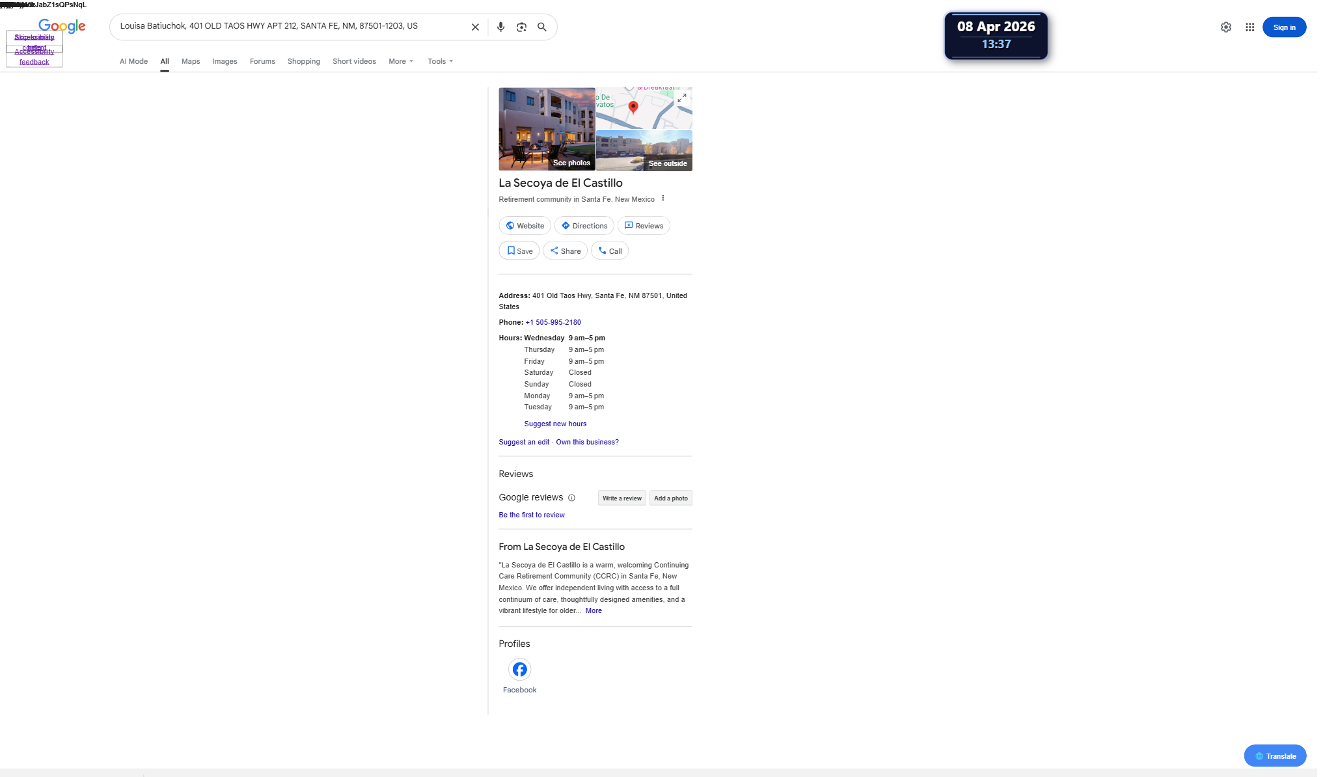Open the Tools dropdown
This screenshot has width=1325, height=777.
[440, 61]
